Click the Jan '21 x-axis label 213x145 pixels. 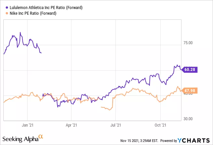[x=26, y=125]
